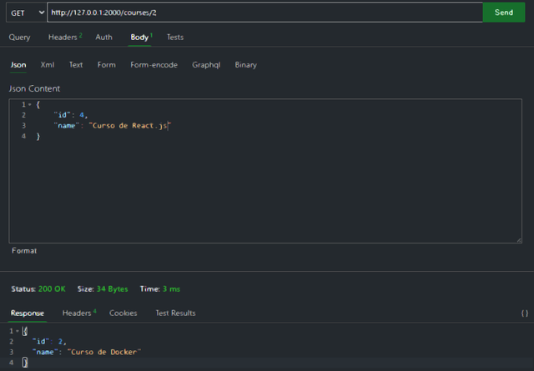Image resolution: width=534 pixels, height=371 pixels.
Task: Click the request URL input field
Action: [264, 13]
